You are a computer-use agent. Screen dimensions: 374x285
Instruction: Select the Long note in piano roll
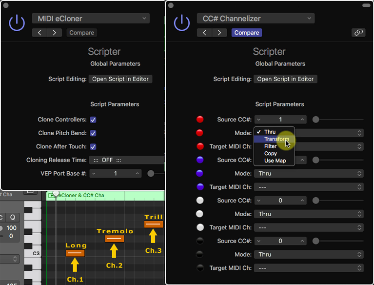click(75, 253)
